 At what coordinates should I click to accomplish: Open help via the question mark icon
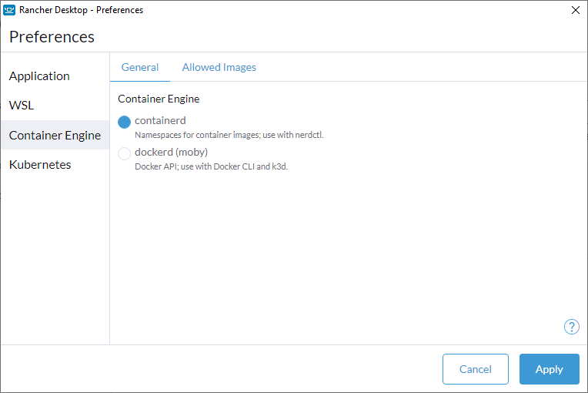[572, 327]
